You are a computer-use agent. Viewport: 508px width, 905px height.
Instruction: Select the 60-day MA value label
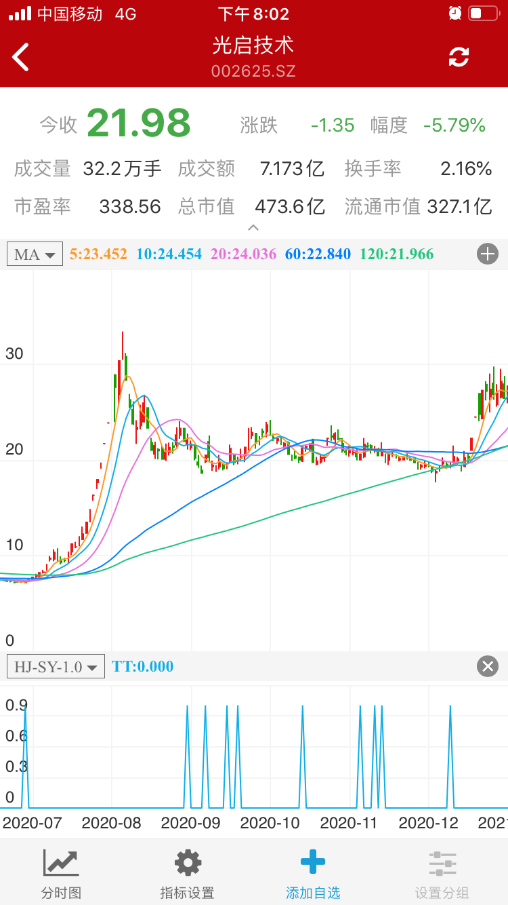[318, 254]
